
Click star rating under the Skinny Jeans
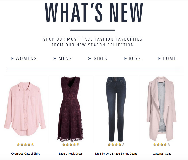coord(116,144)
